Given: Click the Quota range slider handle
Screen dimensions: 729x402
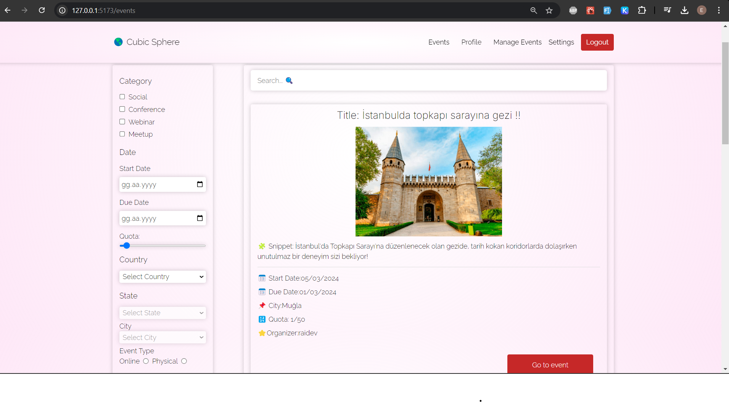Looking at the screenshot, I should (127, 246).
